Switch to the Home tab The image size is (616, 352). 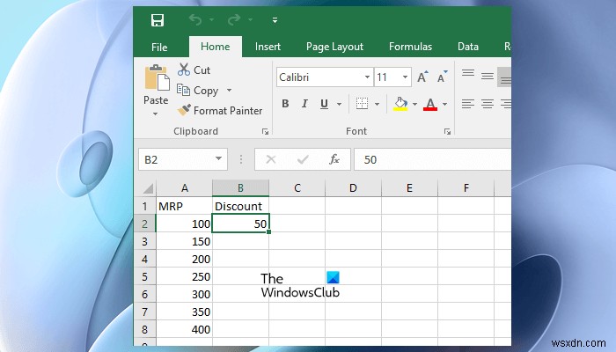click(216, 47)
